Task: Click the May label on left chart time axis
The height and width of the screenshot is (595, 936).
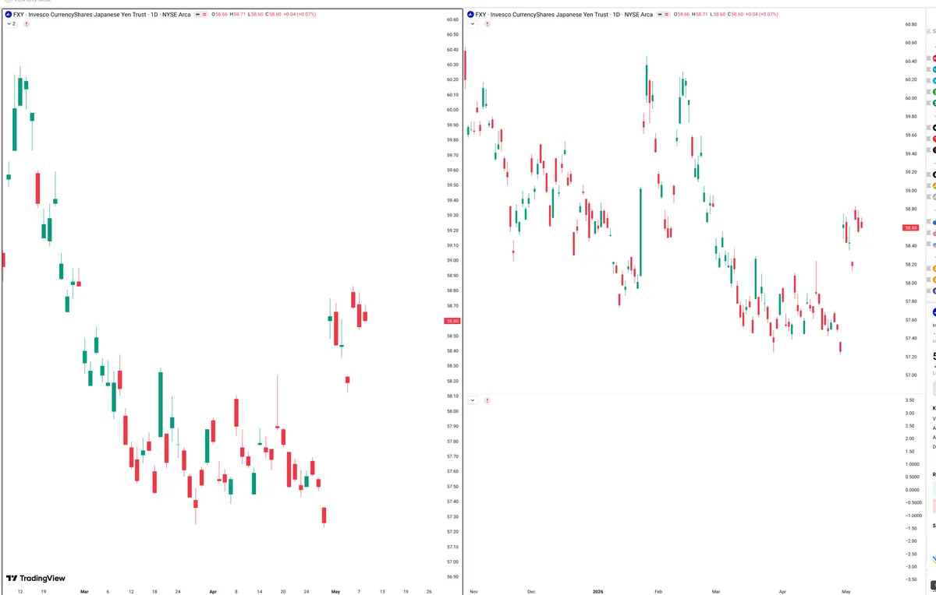Action: (x=335, y=591)
